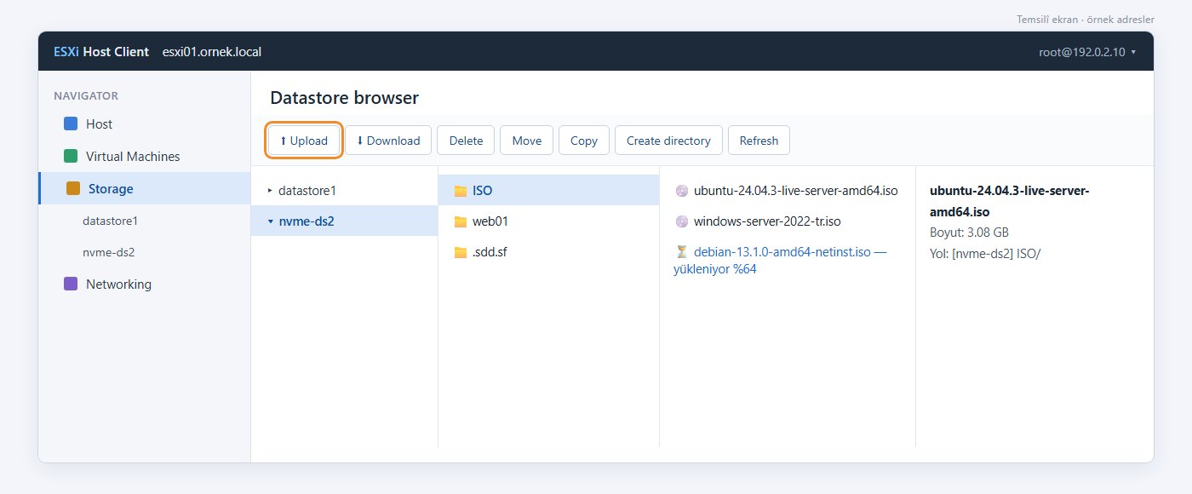
Task: Click the Copy button
Action: click(x=584, y=141)
